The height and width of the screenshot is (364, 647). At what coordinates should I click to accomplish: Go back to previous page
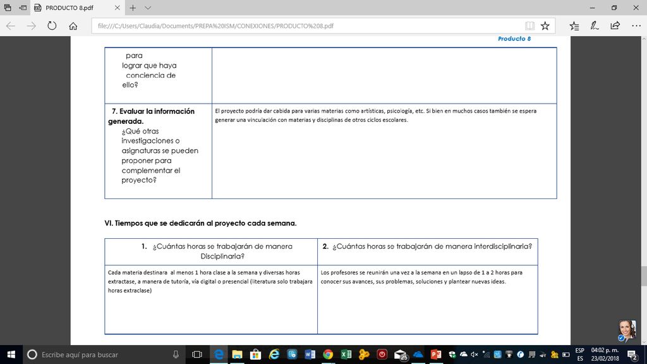click(x=11, y=25)
